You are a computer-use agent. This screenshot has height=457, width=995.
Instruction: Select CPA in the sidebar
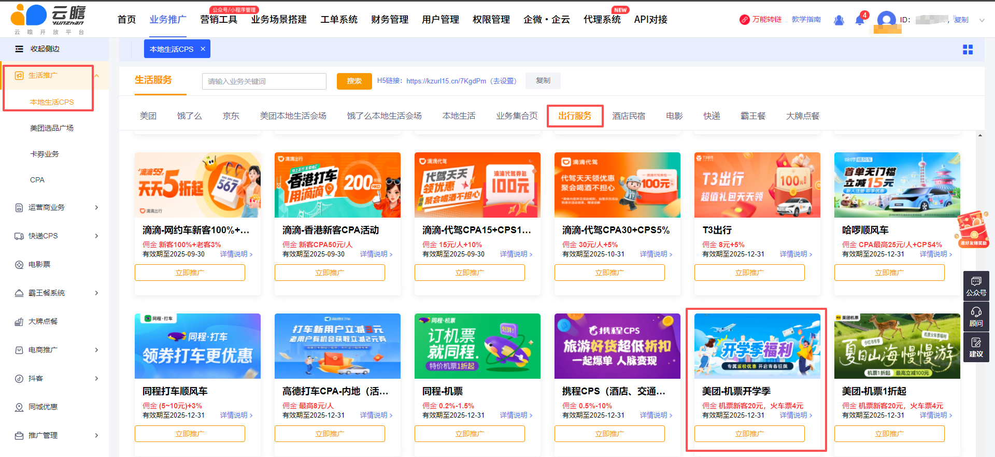(x=37, y=180)
